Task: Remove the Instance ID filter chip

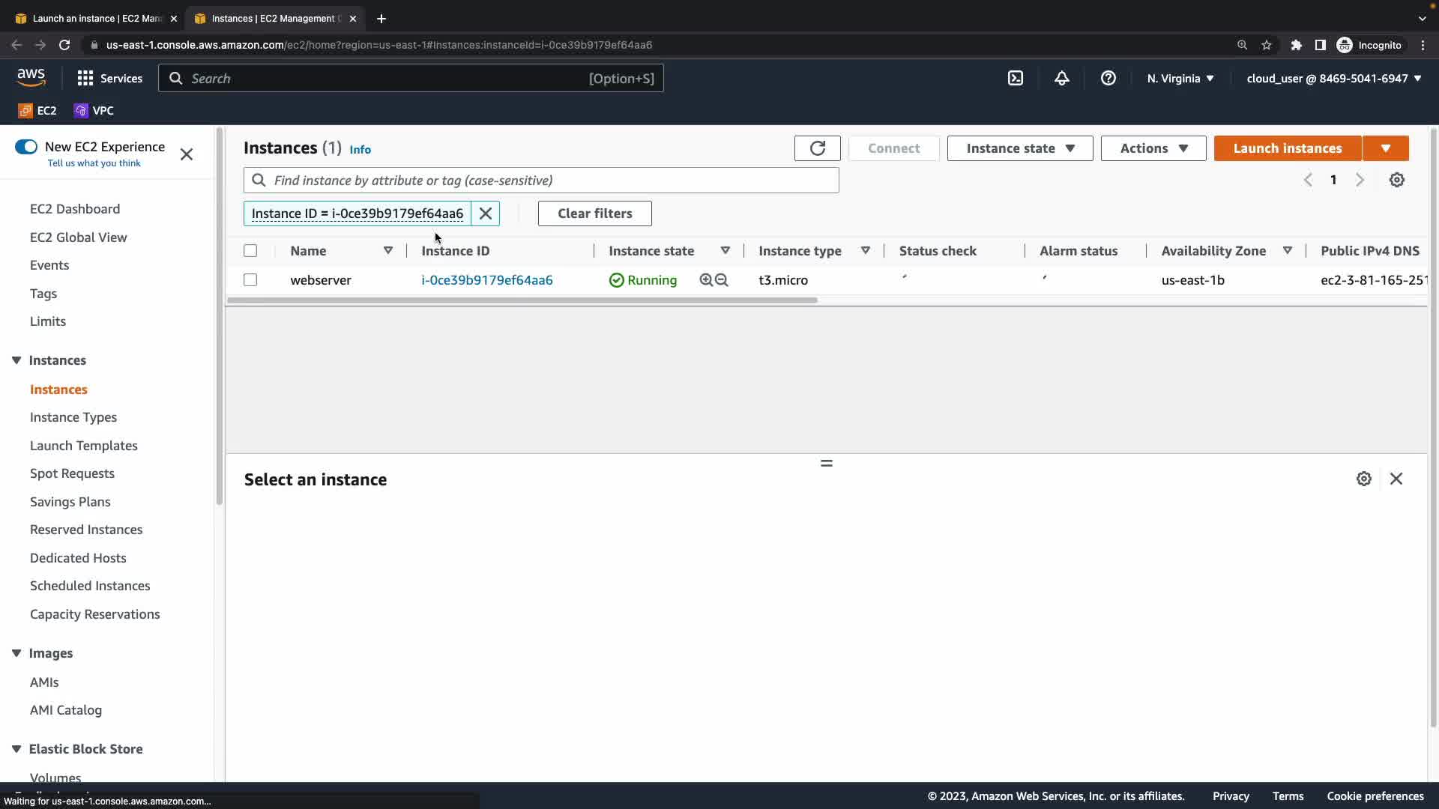Action: [x=486, y=213]
